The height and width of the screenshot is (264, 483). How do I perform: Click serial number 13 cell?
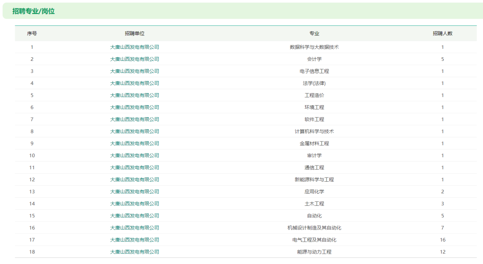click(32, 192)
